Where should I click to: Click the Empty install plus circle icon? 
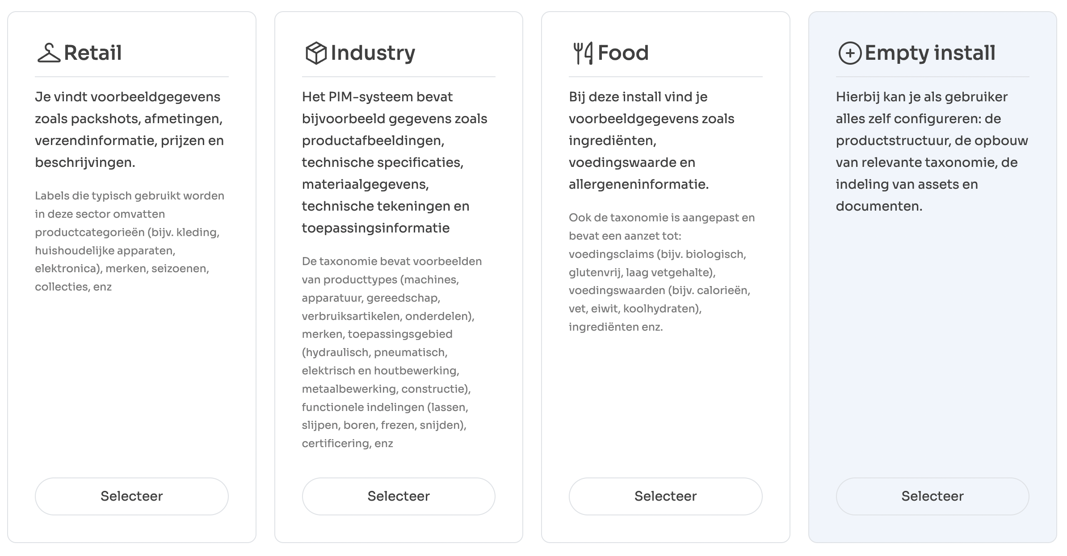pyautogui.click(x=849, y=54)
